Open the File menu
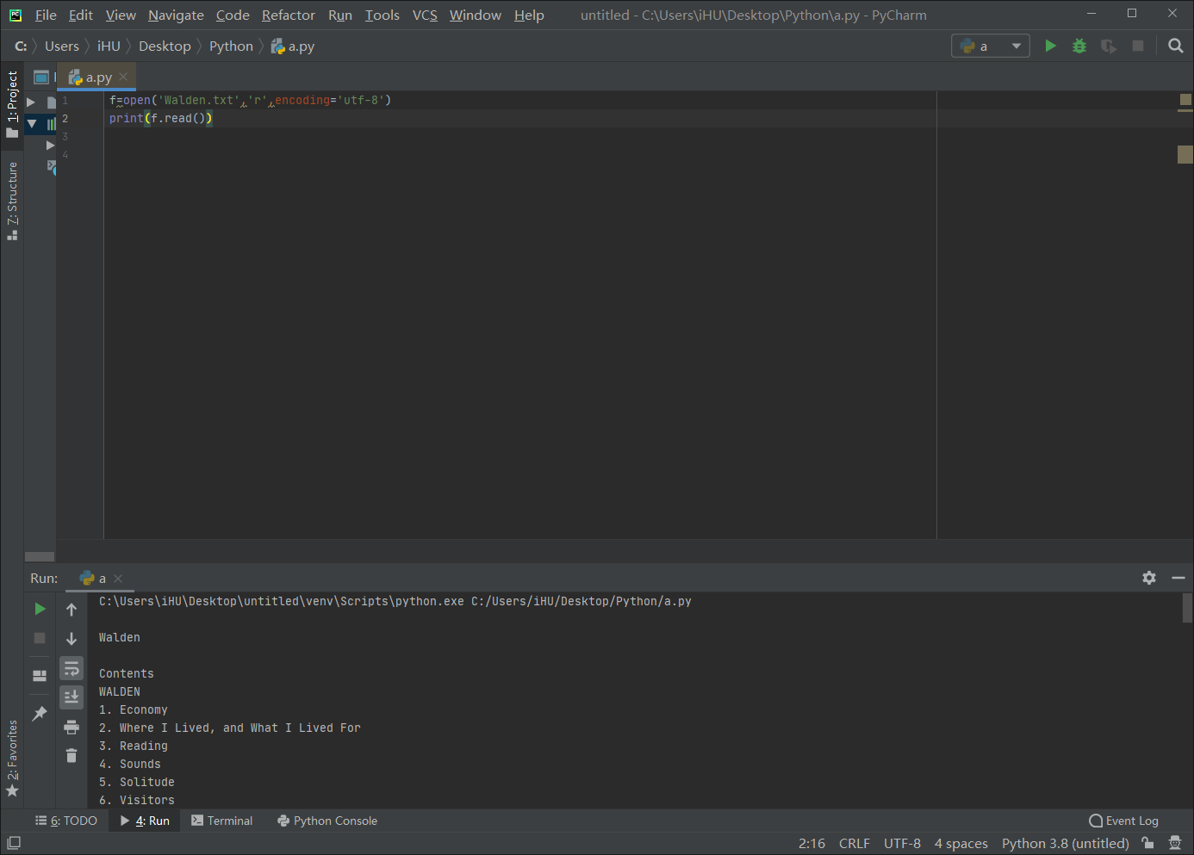Screen dimensions: 1194x855 tap(46, 15)
